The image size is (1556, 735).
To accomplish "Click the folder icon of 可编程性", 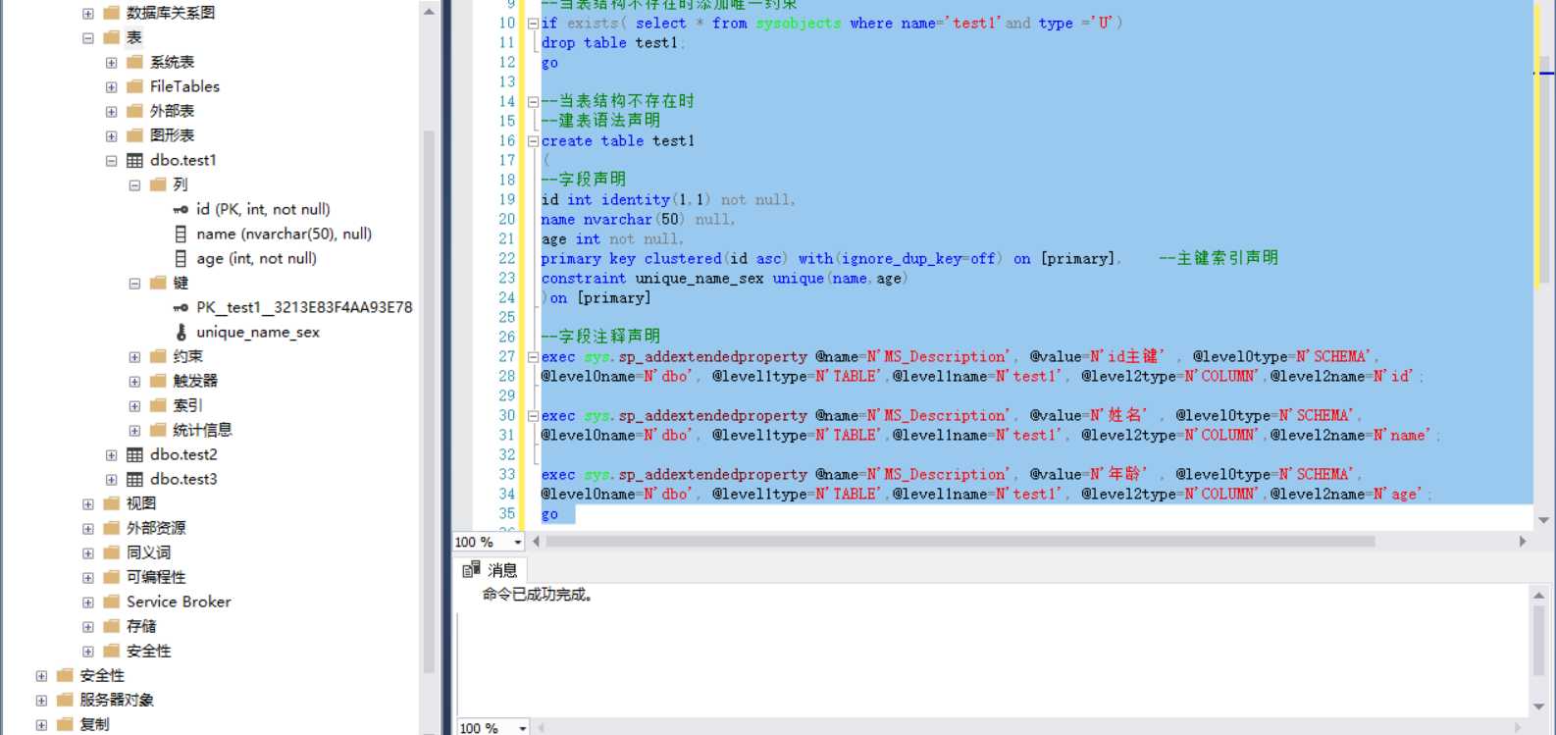I will (x=112, y=577).
